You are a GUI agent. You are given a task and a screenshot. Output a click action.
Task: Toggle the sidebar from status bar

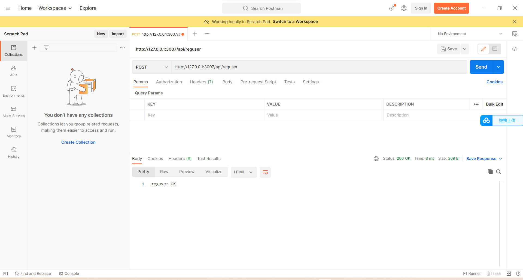(5, 273)
